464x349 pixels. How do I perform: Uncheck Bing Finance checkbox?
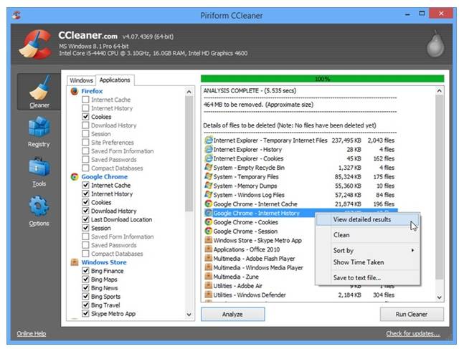pyautogui.click(x=85, y=271)
